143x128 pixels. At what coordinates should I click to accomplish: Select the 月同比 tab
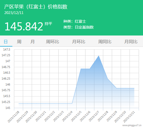[x=131, y=42]
